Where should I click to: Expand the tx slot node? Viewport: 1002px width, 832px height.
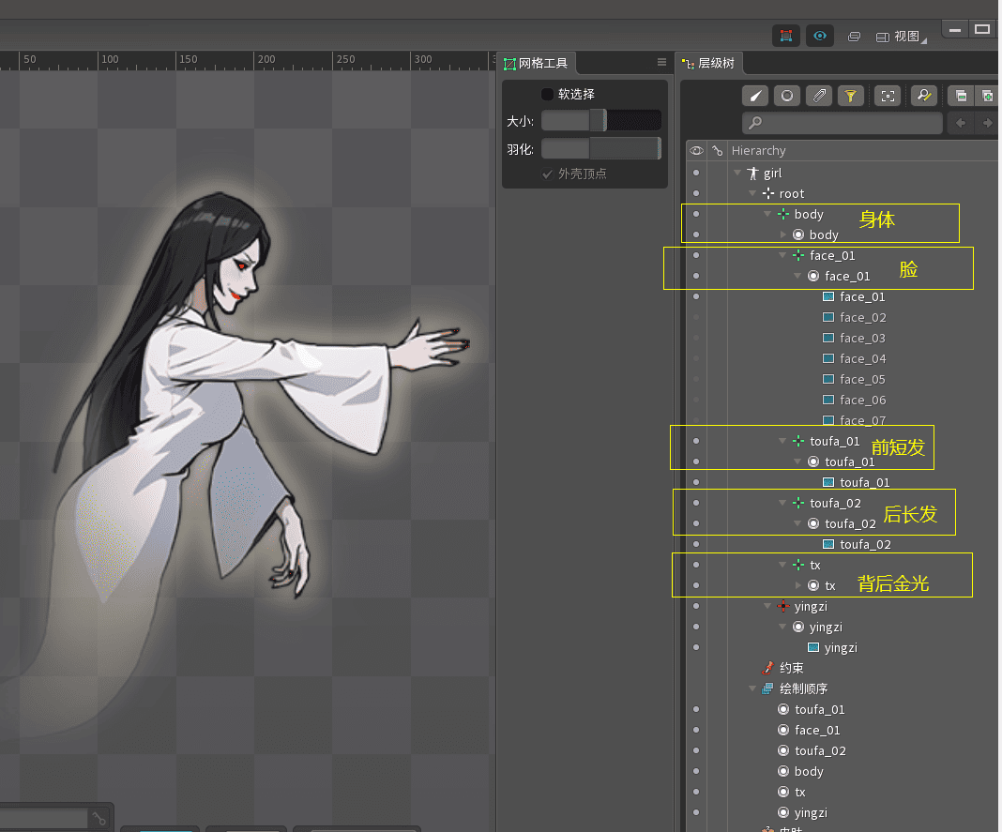pos(798,586)
